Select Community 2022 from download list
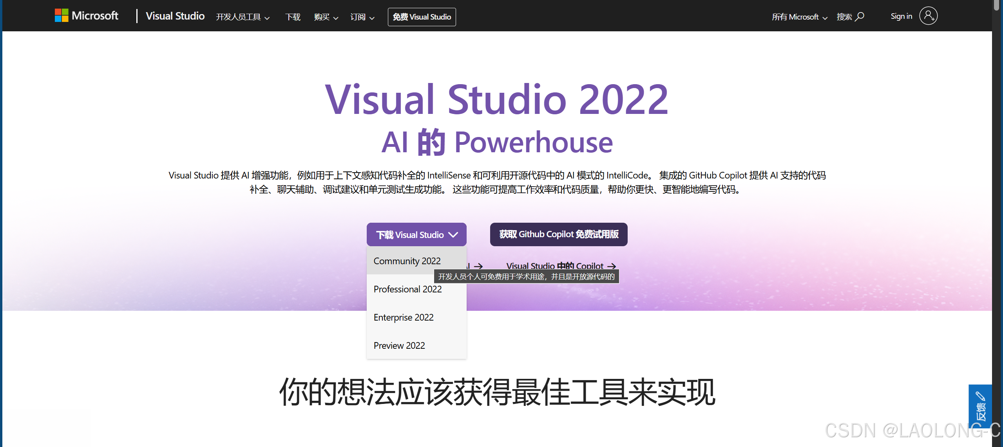Viewport: 1003px width, 447px height. pos(407,261)
